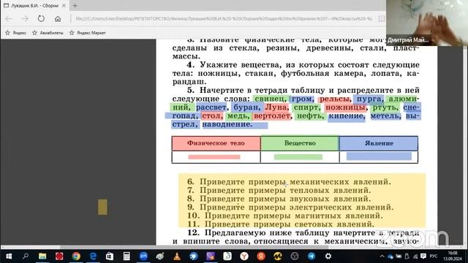Open a new browser tab
Image resolution: width=468 pixels, height=263 pixels.
tap(75, 5)
